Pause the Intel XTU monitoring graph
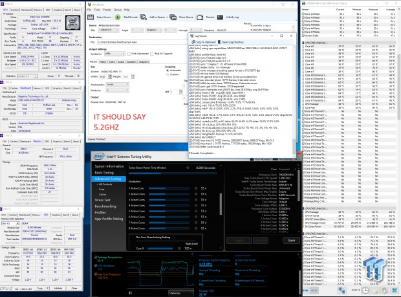The height and width of the screenshot is (297, 401). [130, 293]
